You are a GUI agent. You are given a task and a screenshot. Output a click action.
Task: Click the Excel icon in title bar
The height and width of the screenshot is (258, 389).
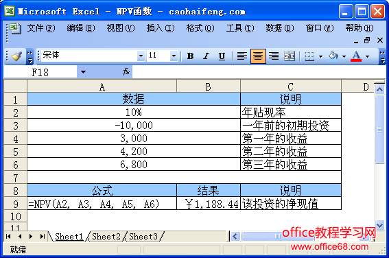tap(10, 11)
